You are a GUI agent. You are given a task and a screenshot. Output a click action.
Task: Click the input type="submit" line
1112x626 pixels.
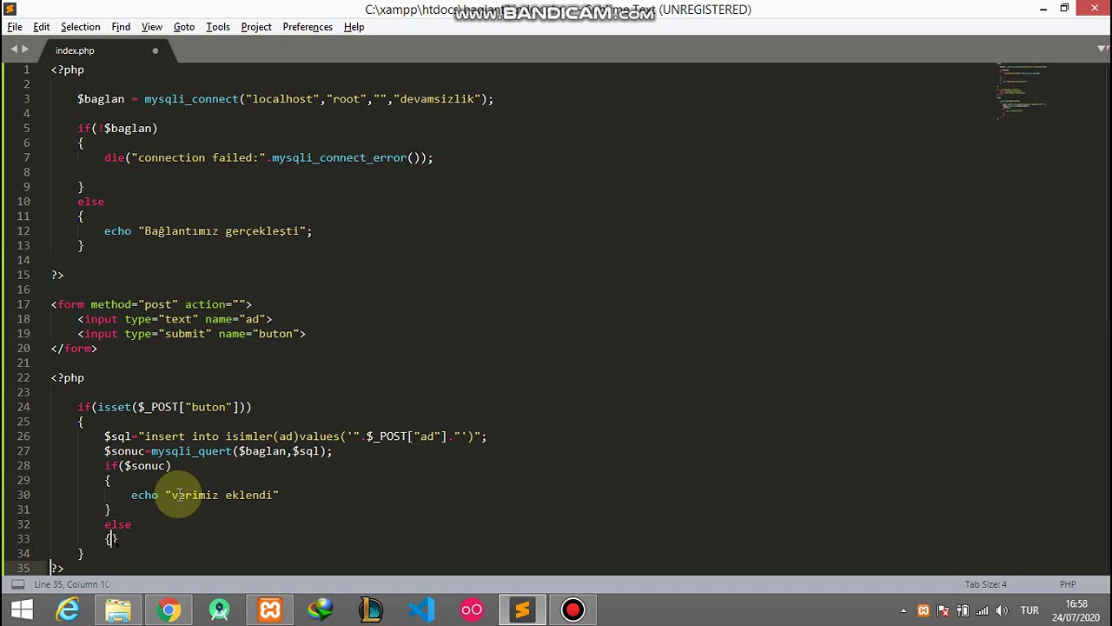[191, 334]
